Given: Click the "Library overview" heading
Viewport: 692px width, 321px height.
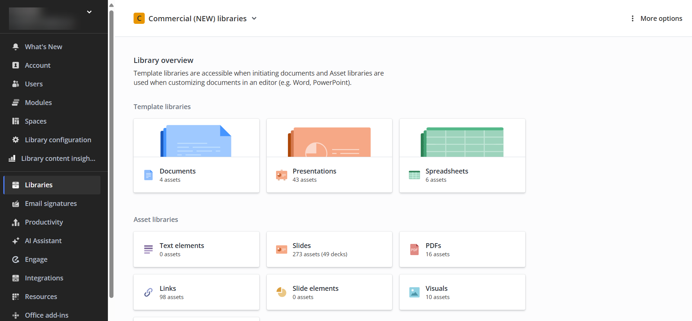Looking at the screenshot, I should coord(163,60).
